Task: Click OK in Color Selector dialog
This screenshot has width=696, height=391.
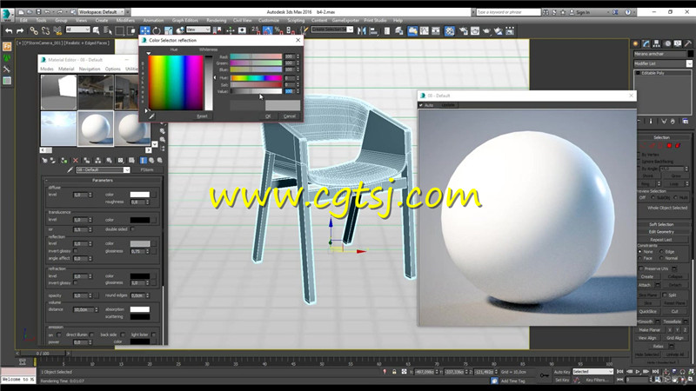Action: pyautogui.click(x=268, y=116)
